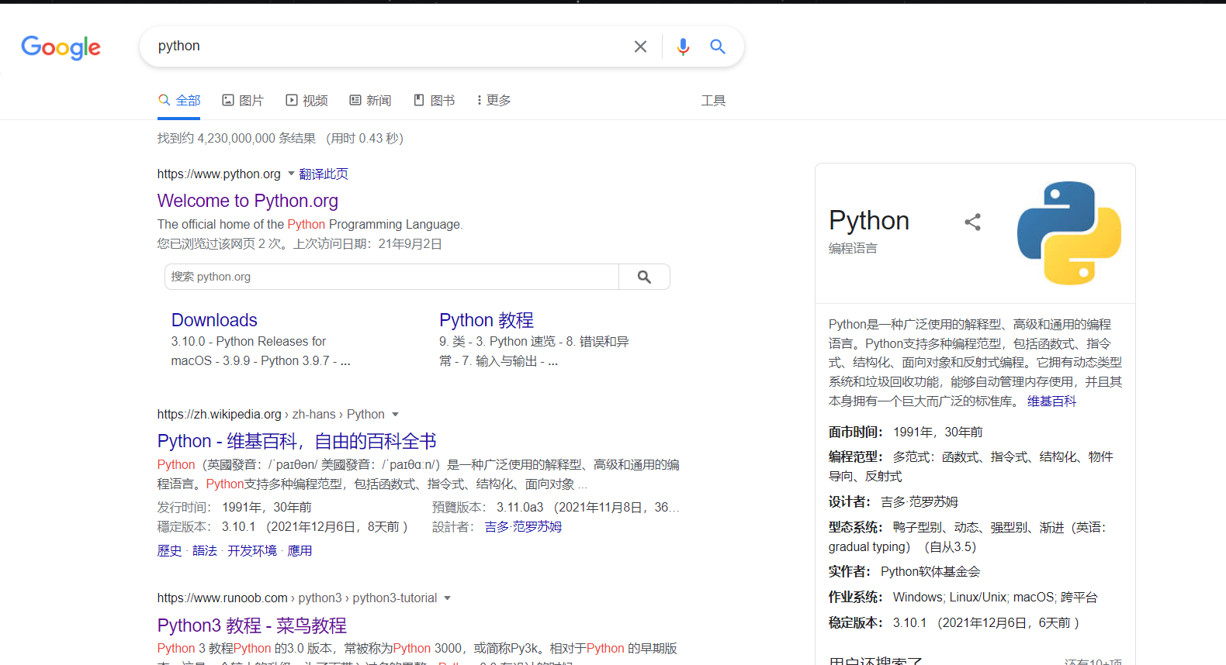Click the Python logo image in knowledge panel

tap(1069, 233)
